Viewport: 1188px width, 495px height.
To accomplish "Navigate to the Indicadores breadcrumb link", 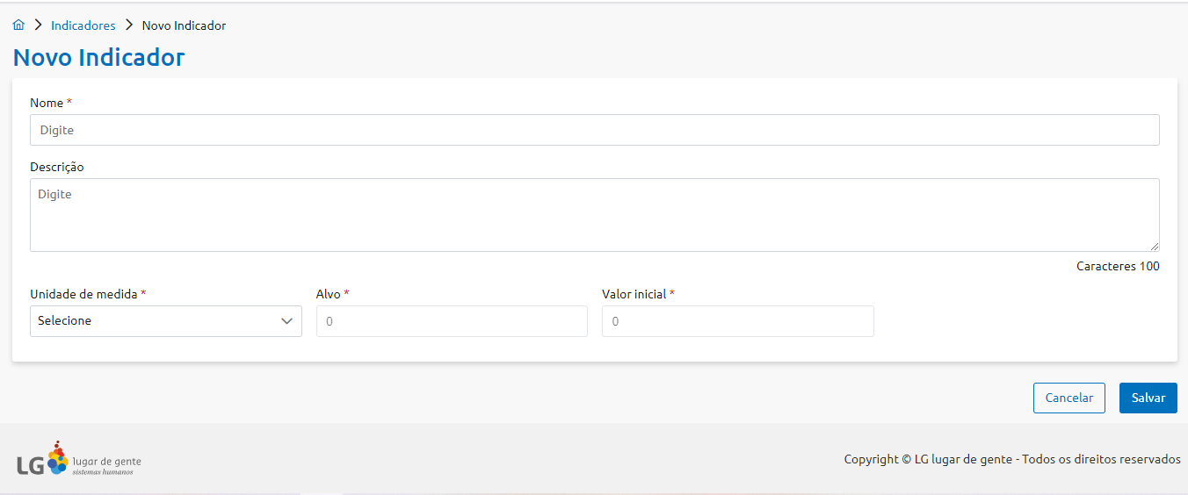I will (83, 25).
